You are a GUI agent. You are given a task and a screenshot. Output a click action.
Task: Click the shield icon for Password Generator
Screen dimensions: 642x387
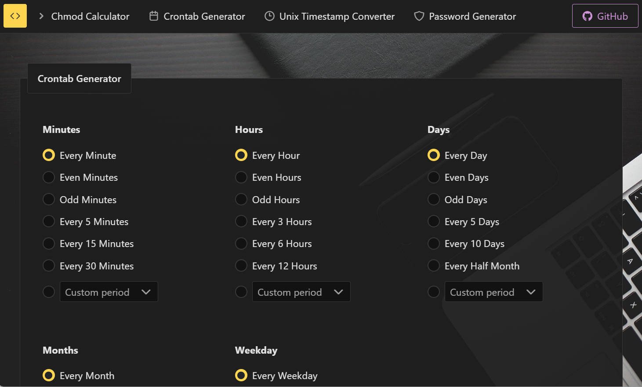(x=419, y=16)
